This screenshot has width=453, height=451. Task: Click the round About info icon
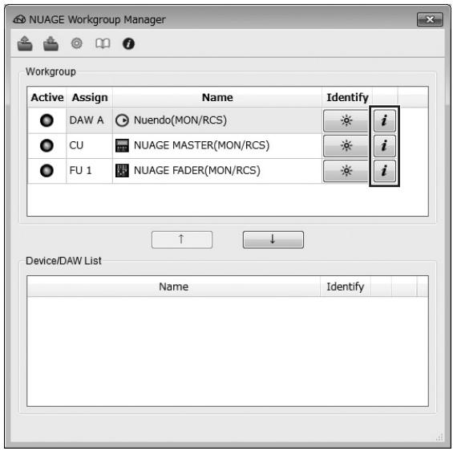(x=128, y=43)
